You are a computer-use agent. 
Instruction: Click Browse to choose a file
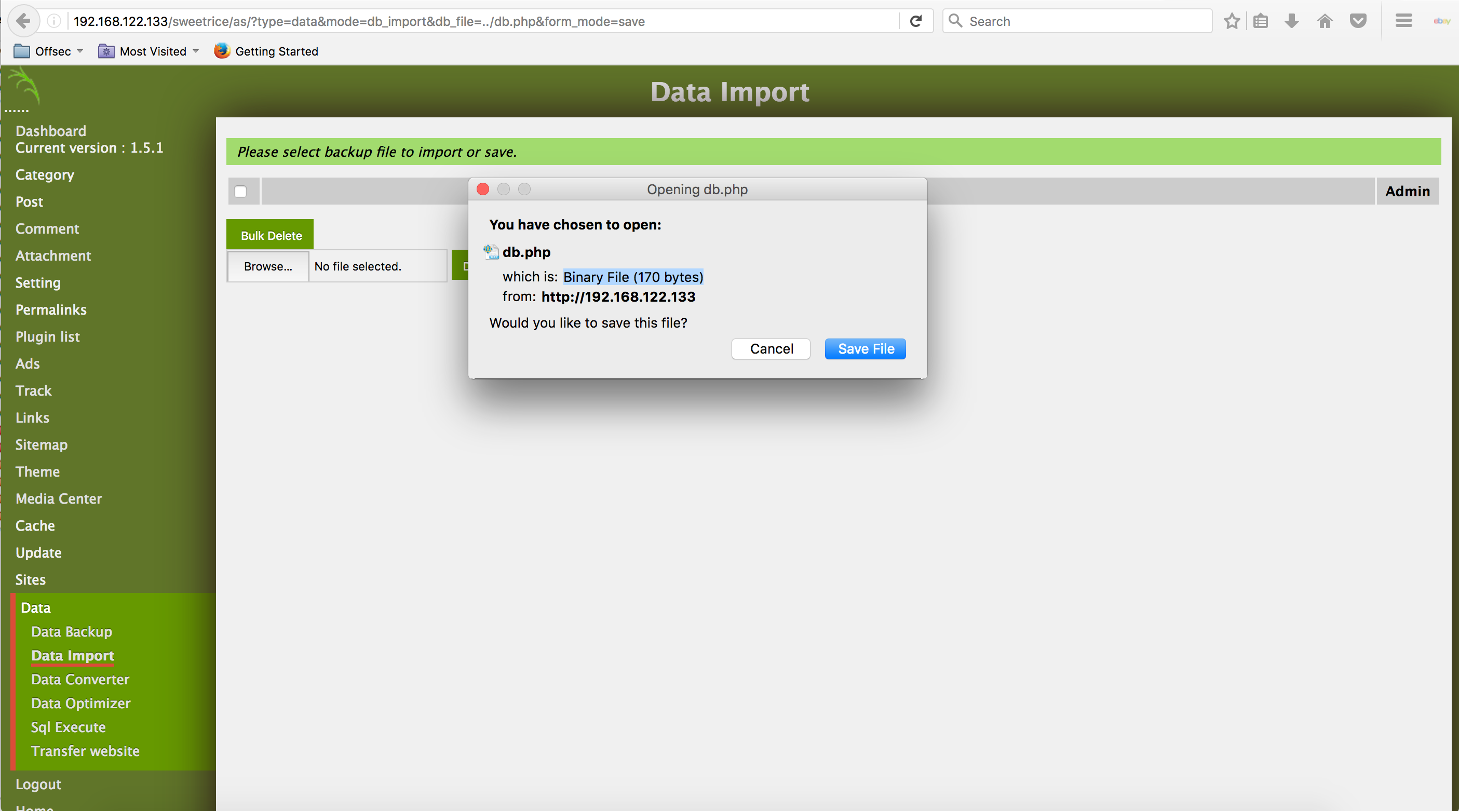268,266
